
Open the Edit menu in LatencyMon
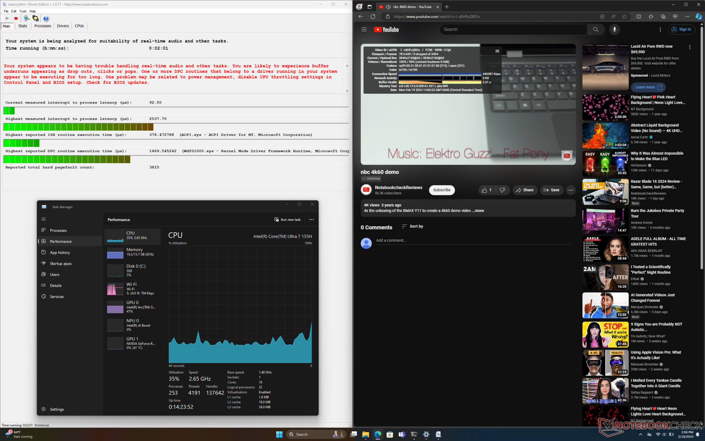pos(14,11)
